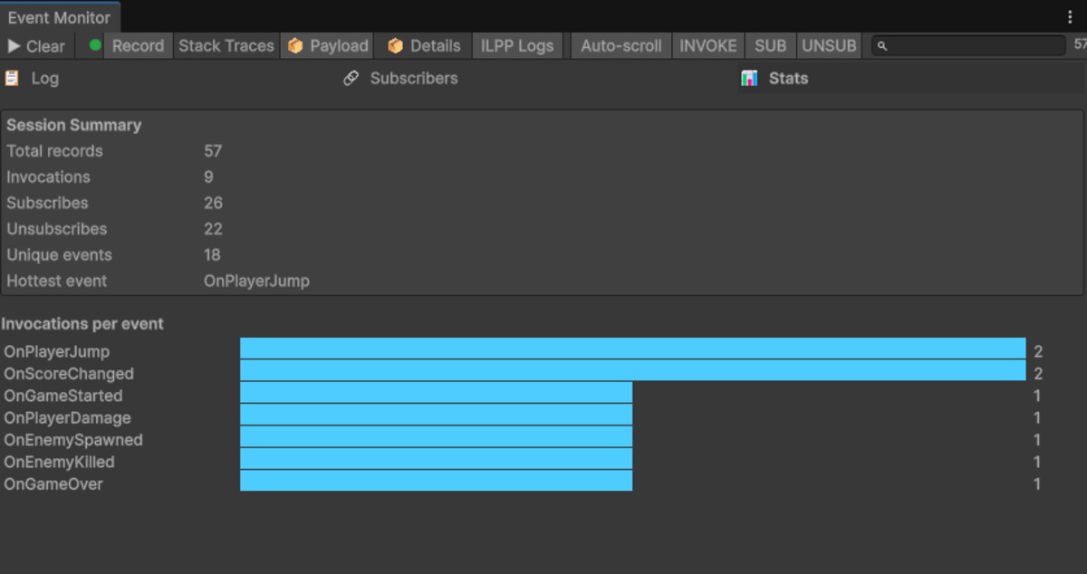Click the Clear button
This screenshot has height=574, width=1087.
[x=36, y=45]
